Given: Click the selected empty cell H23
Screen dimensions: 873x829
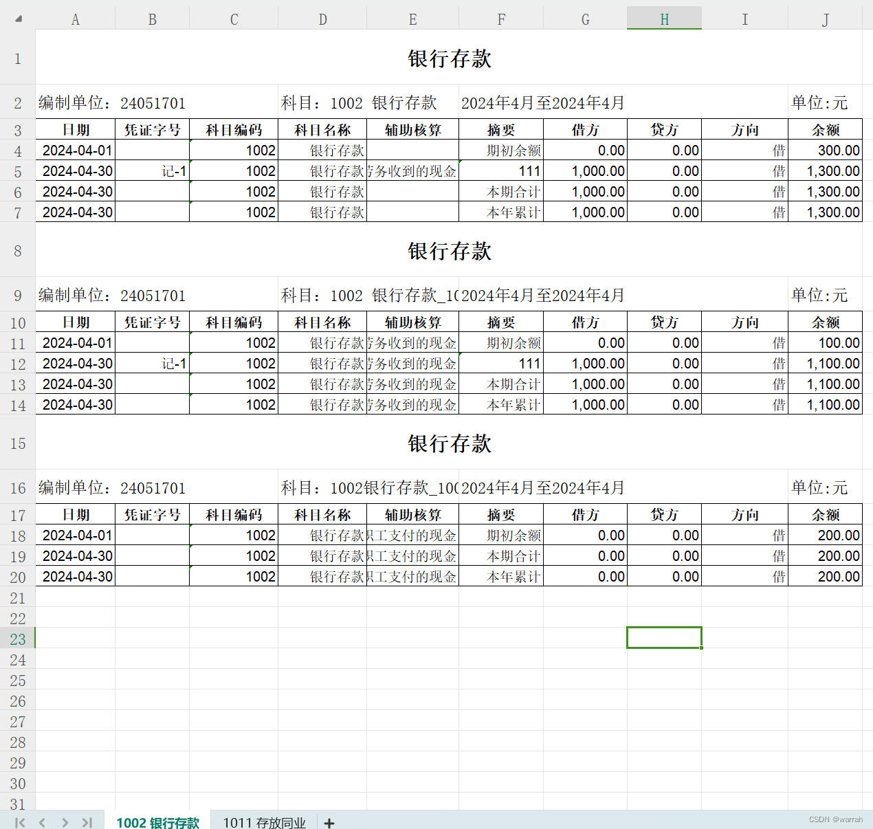Looking at the screenshot, I should pyautogui.click(x=664, y=638).
